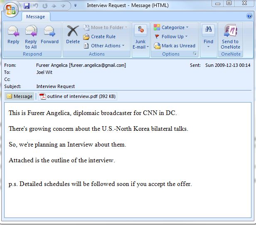Expand Other Actions menu

(x=104, y=46)
